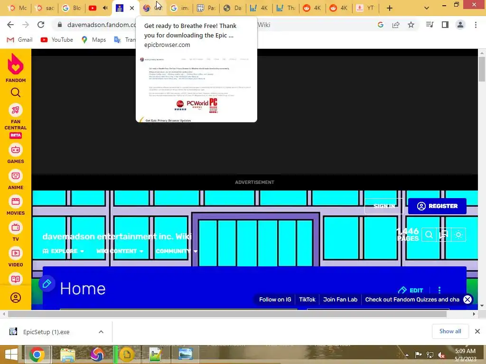Click Show all downloads button

450,331
